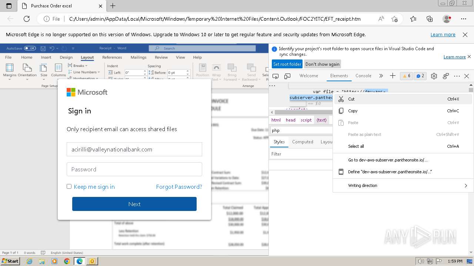Image resolution: width=474 pixels, height=266 pixels.
Task: Click the Don't show again button
Action: point(322,64)
